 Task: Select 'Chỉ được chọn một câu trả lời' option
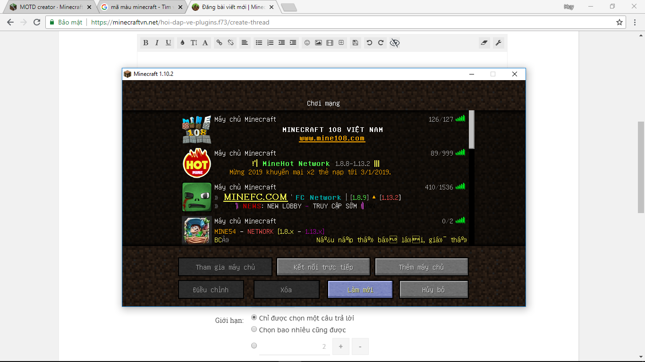(x=254, y=318)
